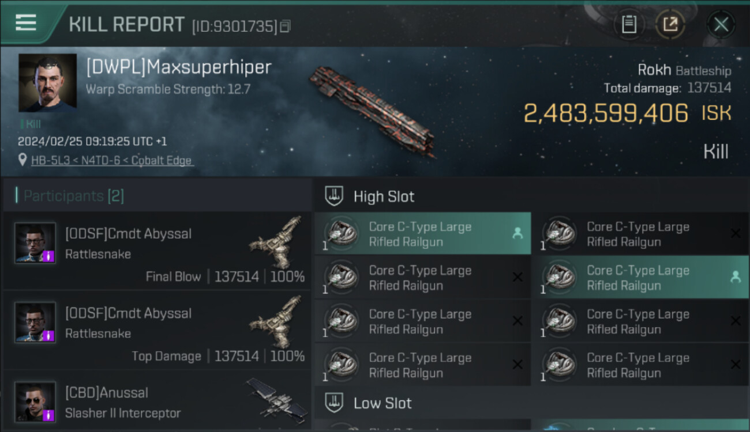Select the Participants tab header

coord(73,196)
